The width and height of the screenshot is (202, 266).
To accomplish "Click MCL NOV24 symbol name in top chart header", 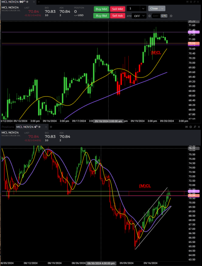I will pyautogui.click(x=10, y=8).
